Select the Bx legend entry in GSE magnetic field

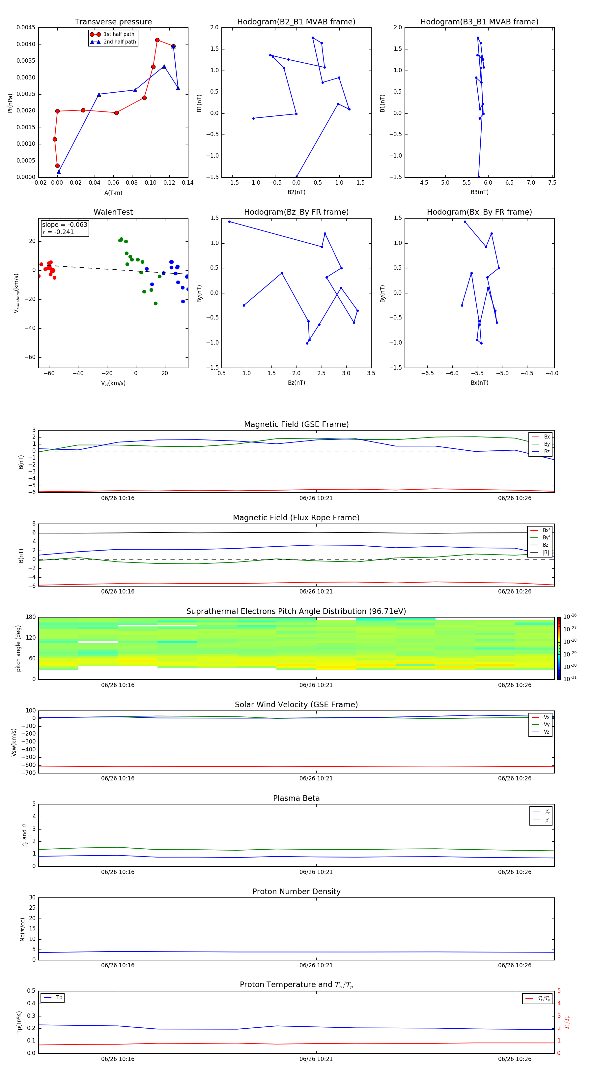pos(541,437)
